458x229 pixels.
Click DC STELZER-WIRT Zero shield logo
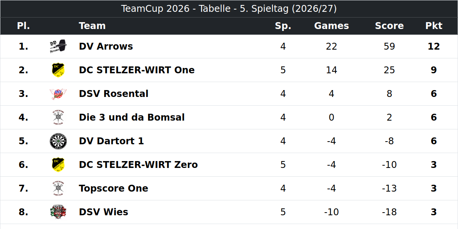pyautogui.click(x=58, y=165)
